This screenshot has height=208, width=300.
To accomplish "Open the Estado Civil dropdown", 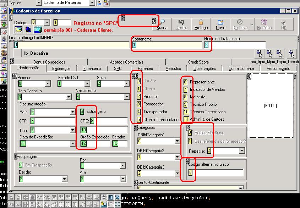I will click(x=87, y=84).
